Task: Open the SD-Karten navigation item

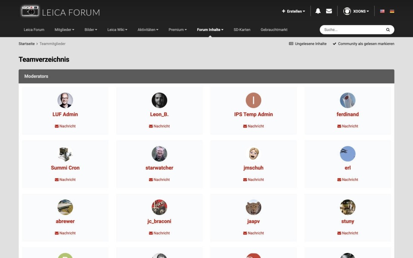Action: point(242,30)
